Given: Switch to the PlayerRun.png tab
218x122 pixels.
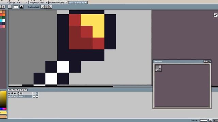Looking at the screenshot, I should click(58, 2).
